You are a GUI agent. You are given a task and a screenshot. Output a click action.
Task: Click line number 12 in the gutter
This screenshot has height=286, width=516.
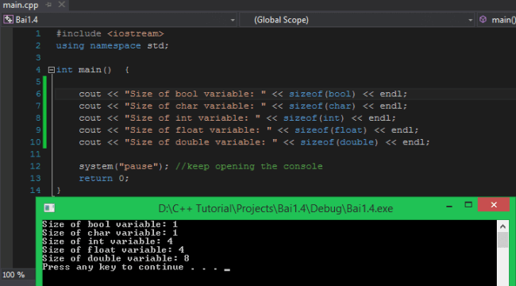pyautogui.click(x=35, y=166)
